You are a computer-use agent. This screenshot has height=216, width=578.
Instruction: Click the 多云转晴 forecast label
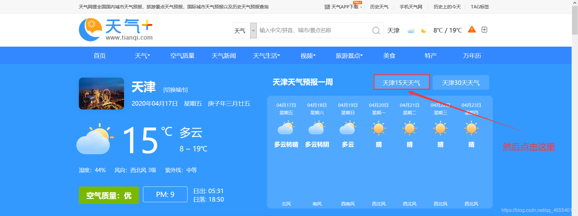[x=286, y=145]
